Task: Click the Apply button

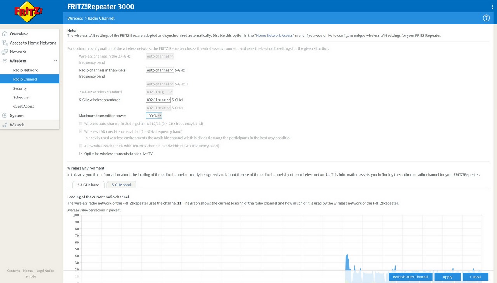Action: tap(448, 277)
